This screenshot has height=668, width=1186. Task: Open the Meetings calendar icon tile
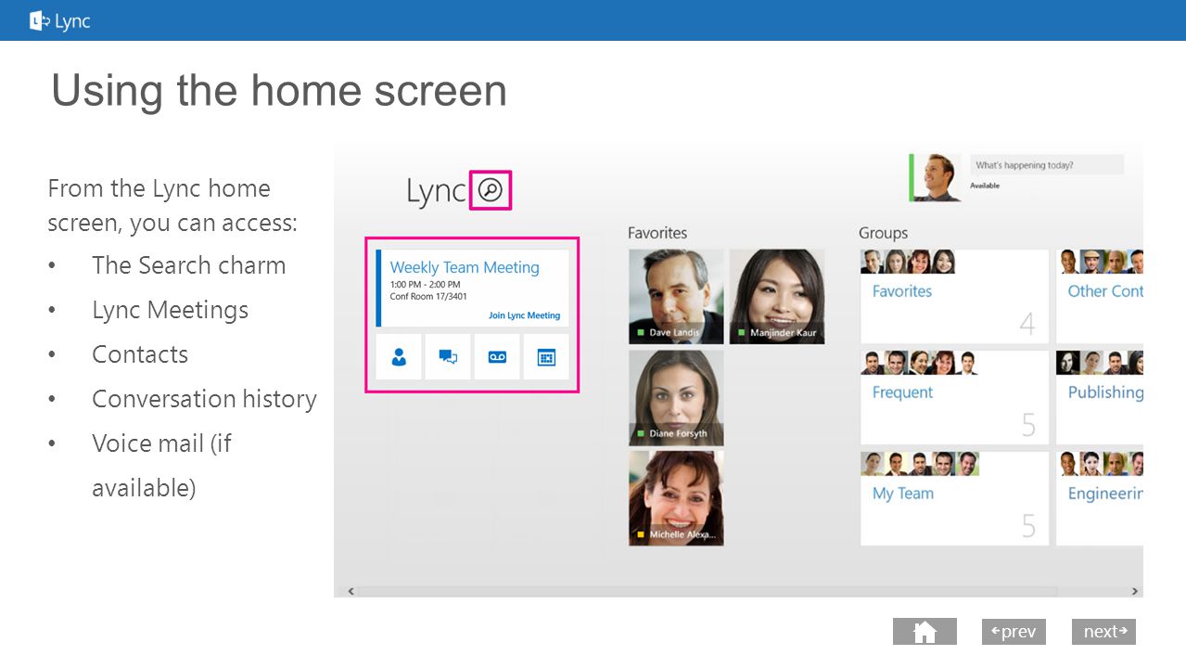(546, 357)
